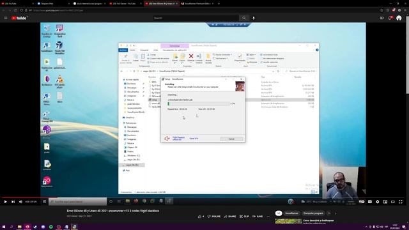Go to the YouTube home logo
Viewport: 409px width, 230px height.
pyautogui.click(x=19, y=18)
